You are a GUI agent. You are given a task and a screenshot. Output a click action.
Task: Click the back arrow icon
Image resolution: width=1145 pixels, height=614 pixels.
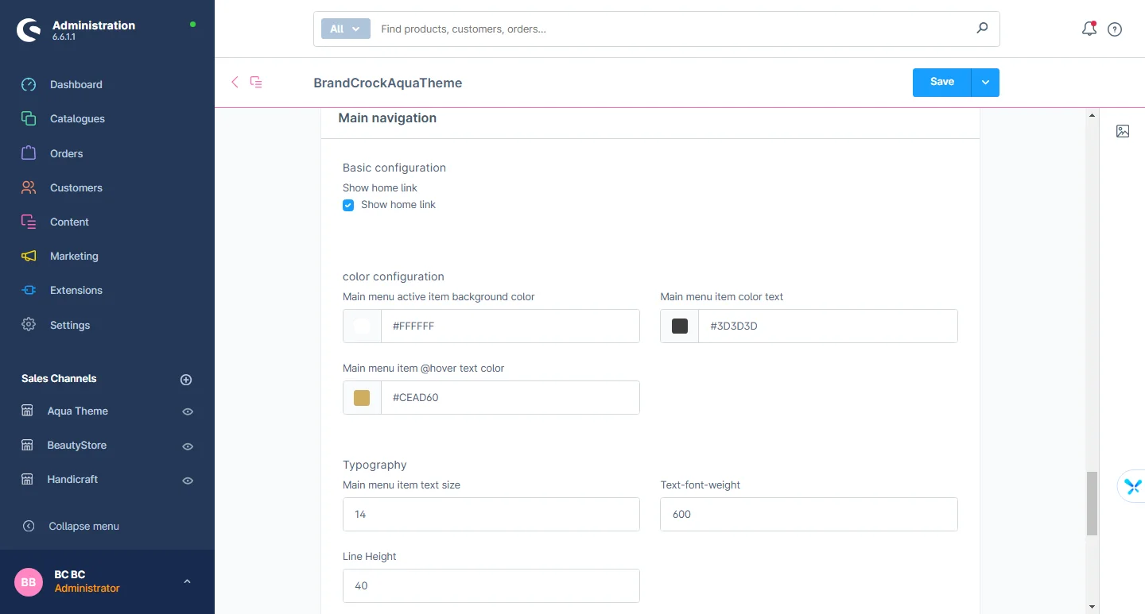coord(235,82)
